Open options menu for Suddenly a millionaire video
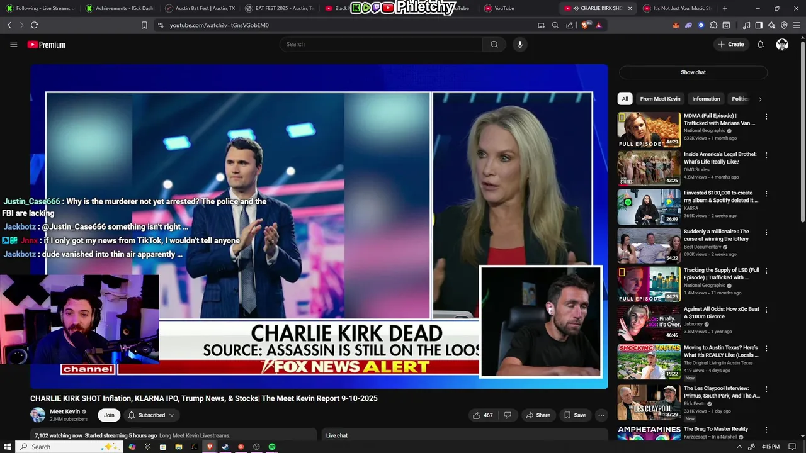This screenshot has height=453, width=806. [x=766, y=232]
